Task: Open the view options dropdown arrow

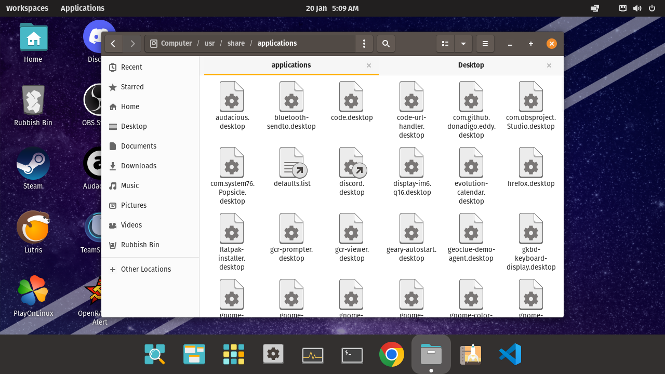Action: (463, 44)
